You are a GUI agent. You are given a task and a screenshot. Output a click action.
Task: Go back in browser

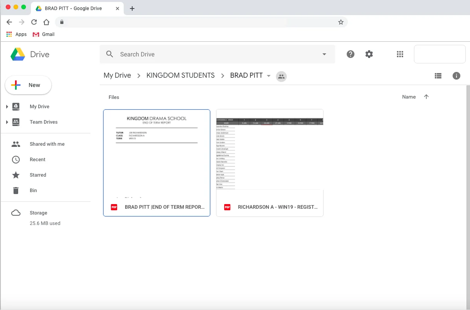click(9, 22)
